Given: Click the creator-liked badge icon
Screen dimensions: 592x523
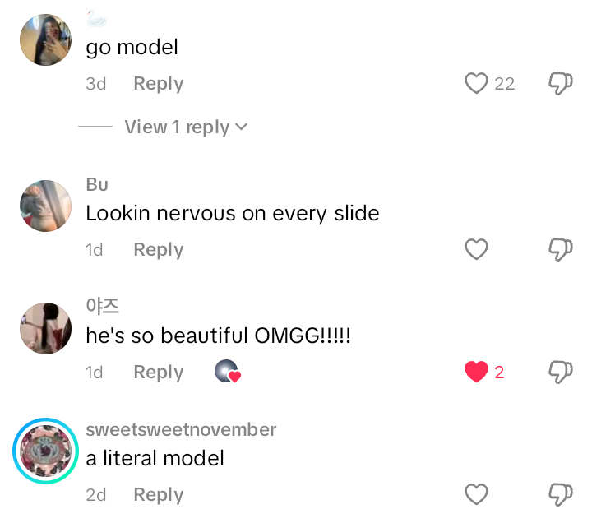Looking at the screenshot, I should [x=228, y=371].
